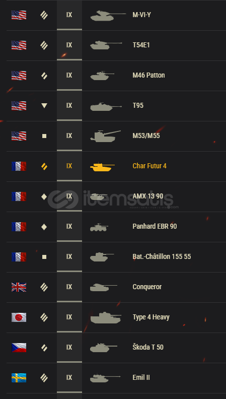The image size is (226, 399).
Task: Select the T54E1 tank silhouette
Action: click(106, 45)
